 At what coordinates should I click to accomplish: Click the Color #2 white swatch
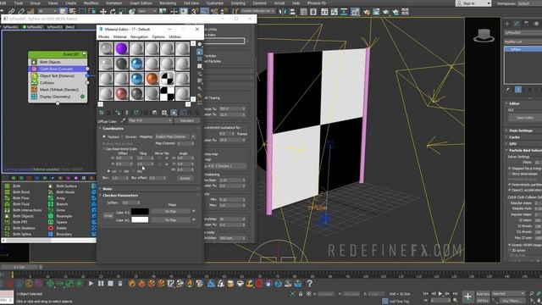(140, 220)
